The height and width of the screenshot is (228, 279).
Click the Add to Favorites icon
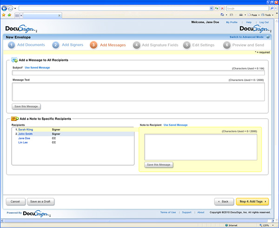coord(9,15)
